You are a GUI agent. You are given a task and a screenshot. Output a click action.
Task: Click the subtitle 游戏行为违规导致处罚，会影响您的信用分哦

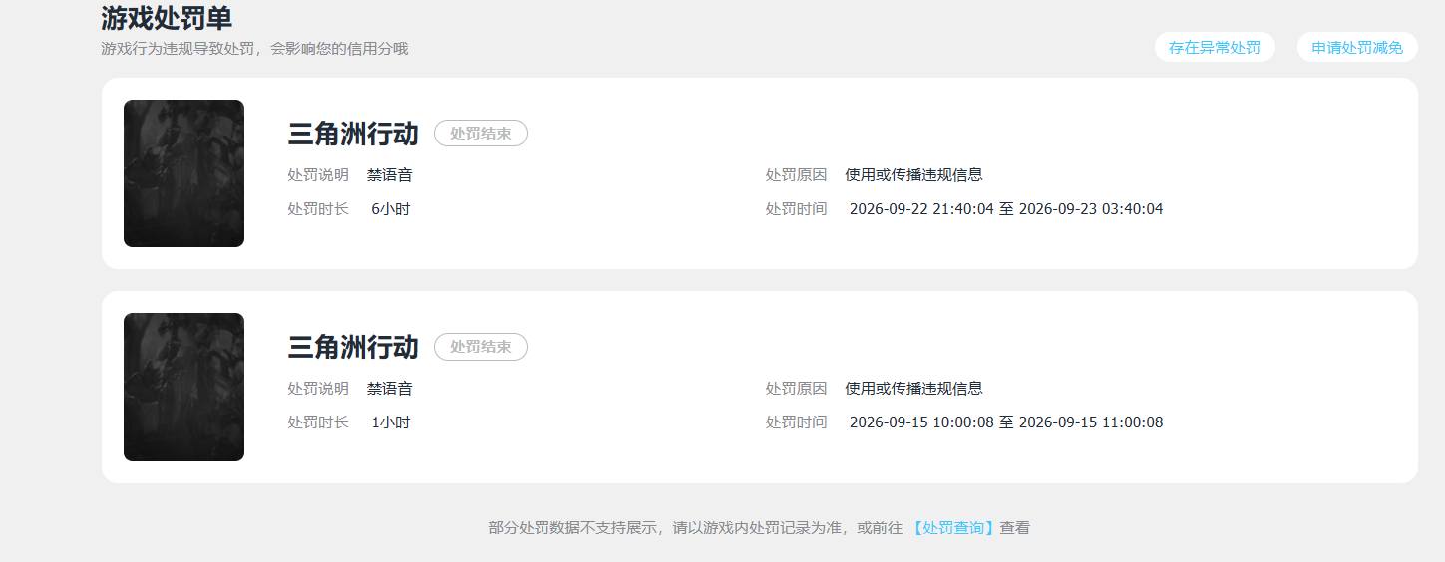(254, 48)
